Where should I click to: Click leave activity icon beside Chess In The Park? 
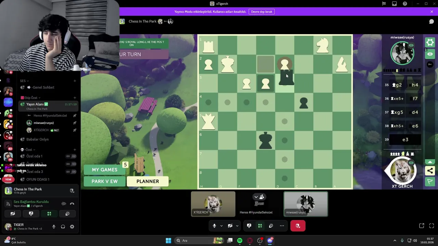tap(72, 191)
